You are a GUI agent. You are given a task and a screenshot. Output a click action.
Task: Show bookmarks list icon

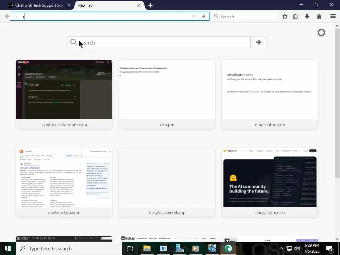pos(295,16)
